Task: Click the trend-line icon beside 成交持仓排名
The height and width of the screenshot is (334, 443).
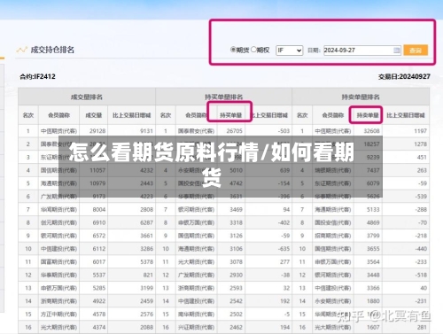Action: tap(21, 50)
